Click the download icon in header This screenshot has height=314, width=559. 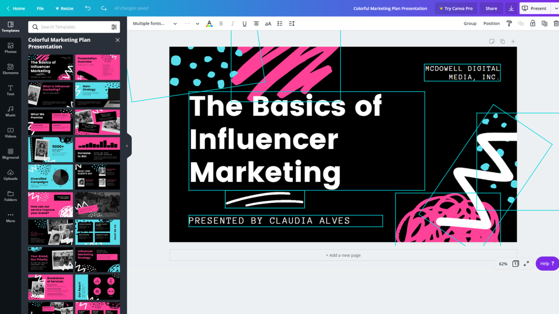click(511, 8)
